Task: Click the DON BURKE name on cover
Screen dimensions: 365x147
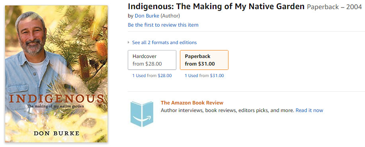Action: (x=57, y=133)
